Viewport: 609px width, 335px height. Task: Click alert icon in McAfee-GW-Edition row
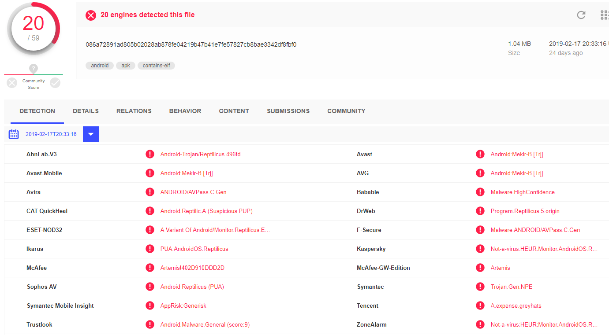(x=480, y=268)
